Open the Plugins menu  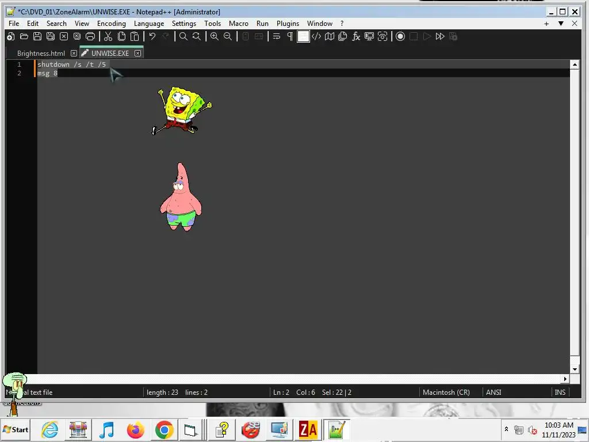point(288,23)
